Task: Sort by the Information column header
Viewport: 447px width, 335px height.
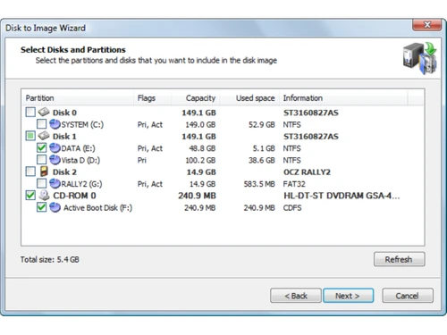Action: click(343, 98)
